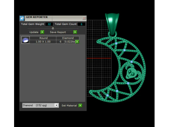Click the 'Diamond' header cell
The width and height of the screenshot is (169, 127).
click(68, 38)
